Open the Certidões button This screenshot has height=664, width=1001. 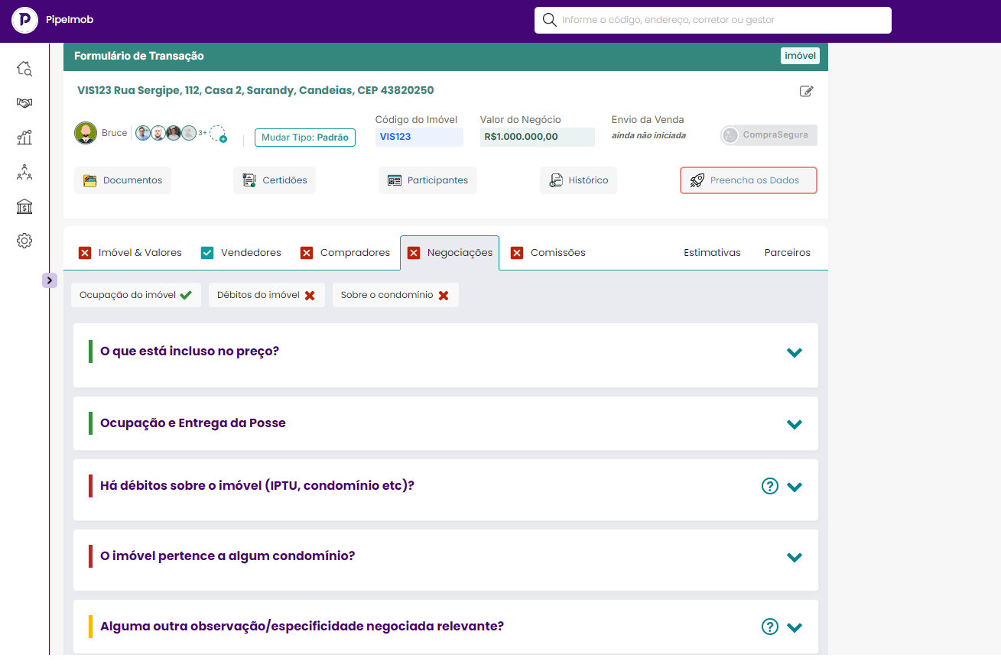pos(275,180)
